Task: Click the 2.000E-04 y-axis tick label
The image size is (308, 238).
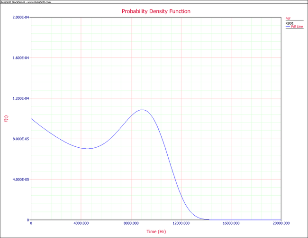Action: (20, 18)
